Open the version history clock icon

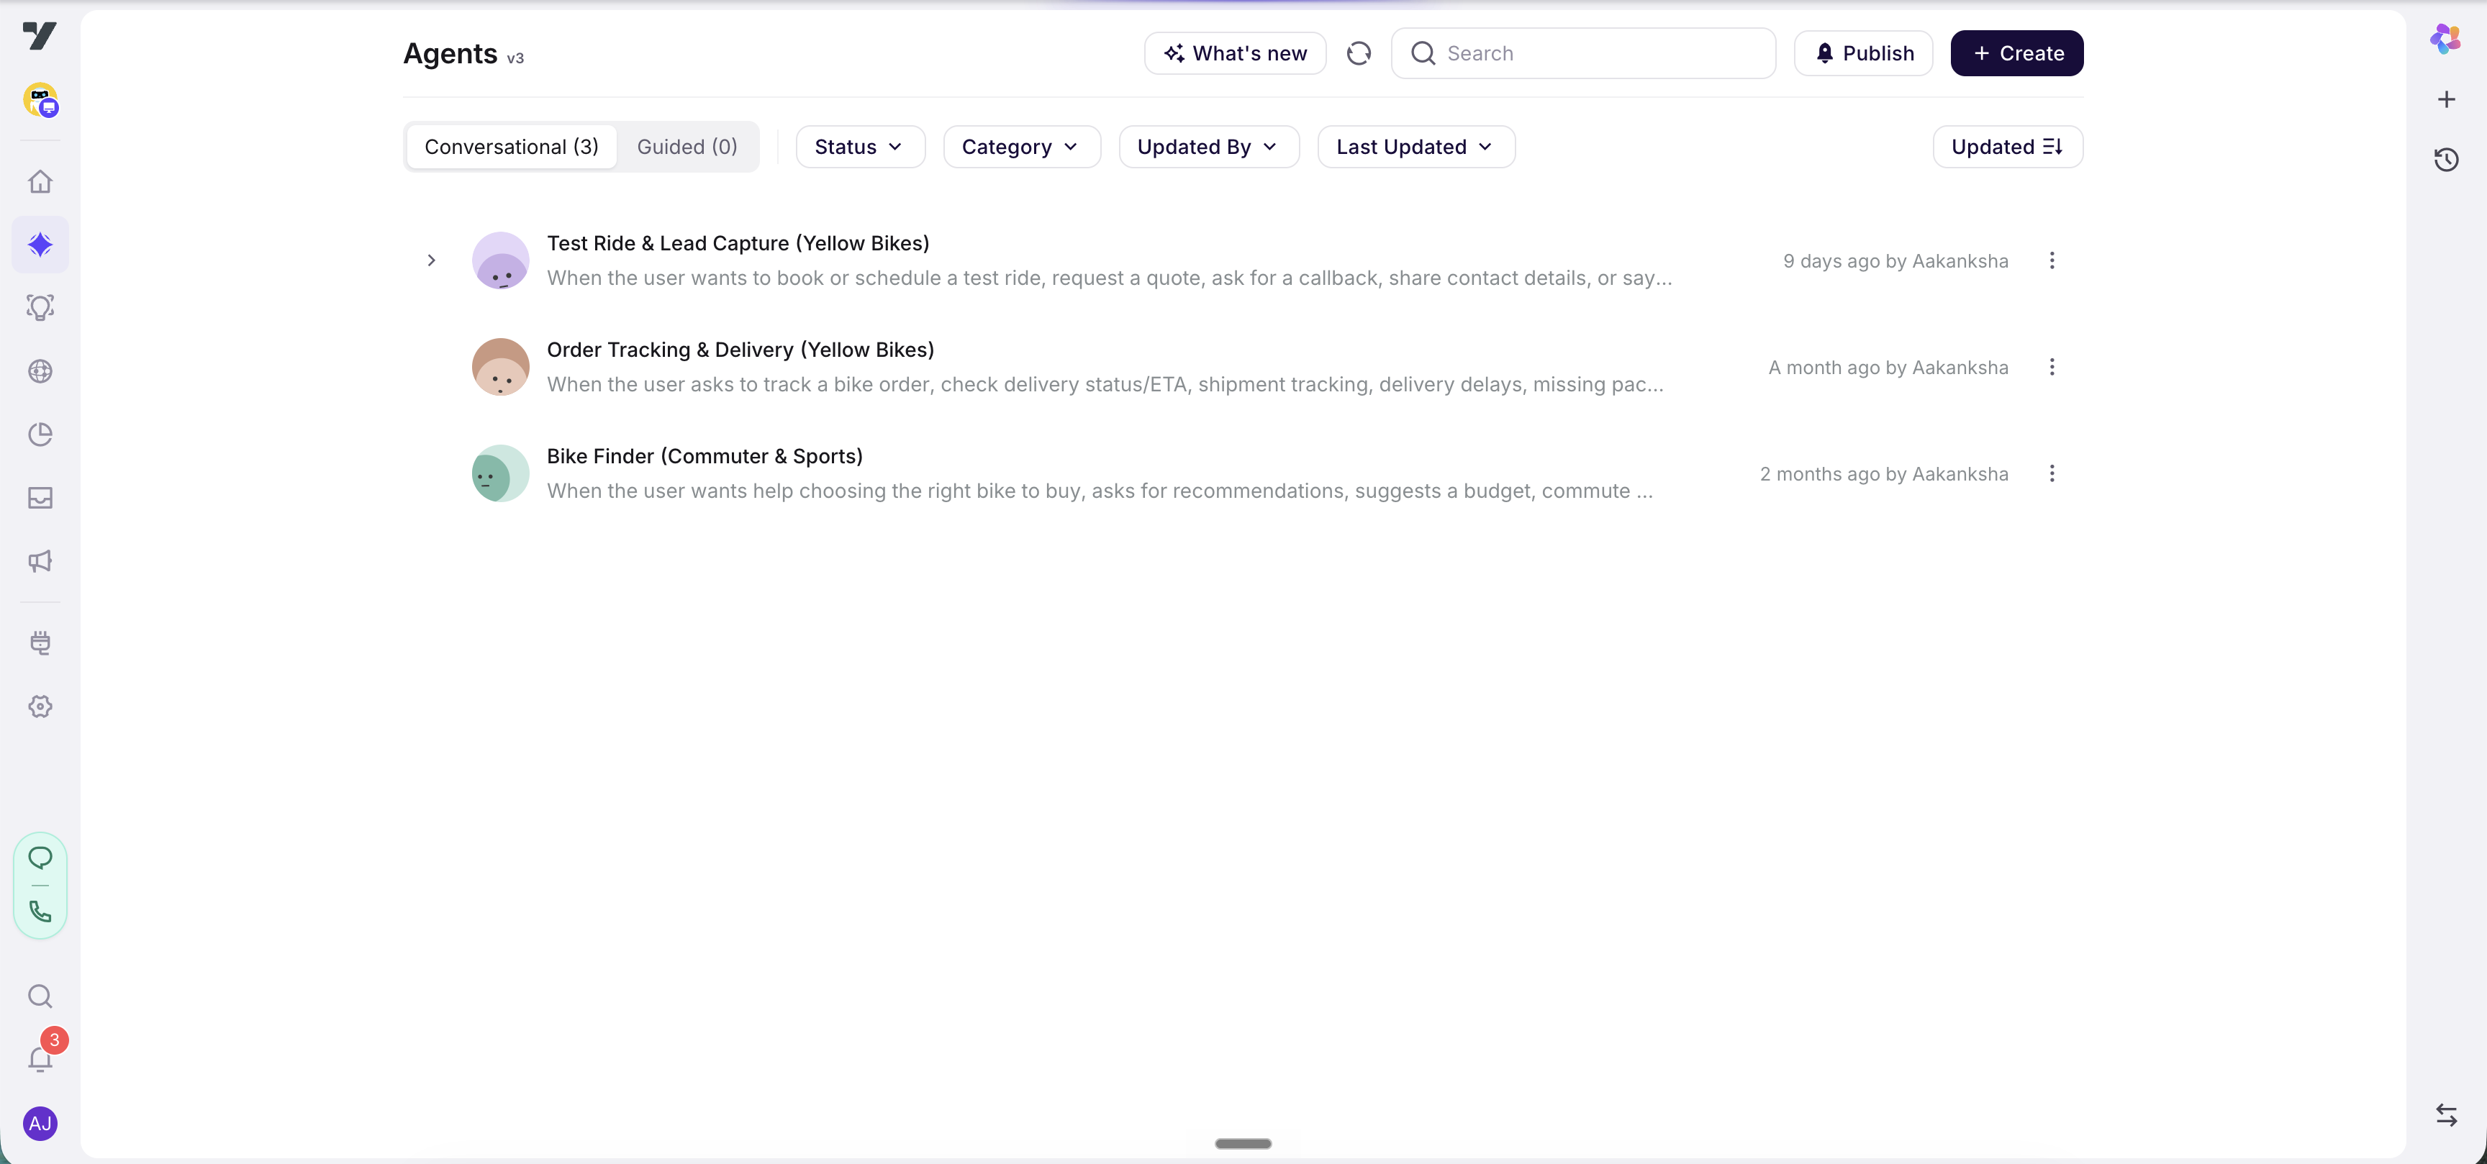(x=2445, y=159)
